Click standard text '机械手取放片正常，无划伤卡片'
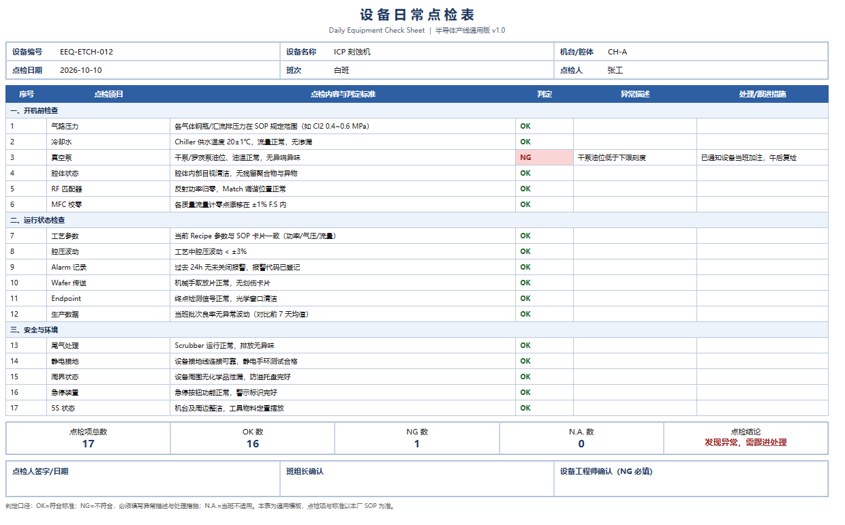This screenshot has width=845, height=525. (x=222, y=283)
